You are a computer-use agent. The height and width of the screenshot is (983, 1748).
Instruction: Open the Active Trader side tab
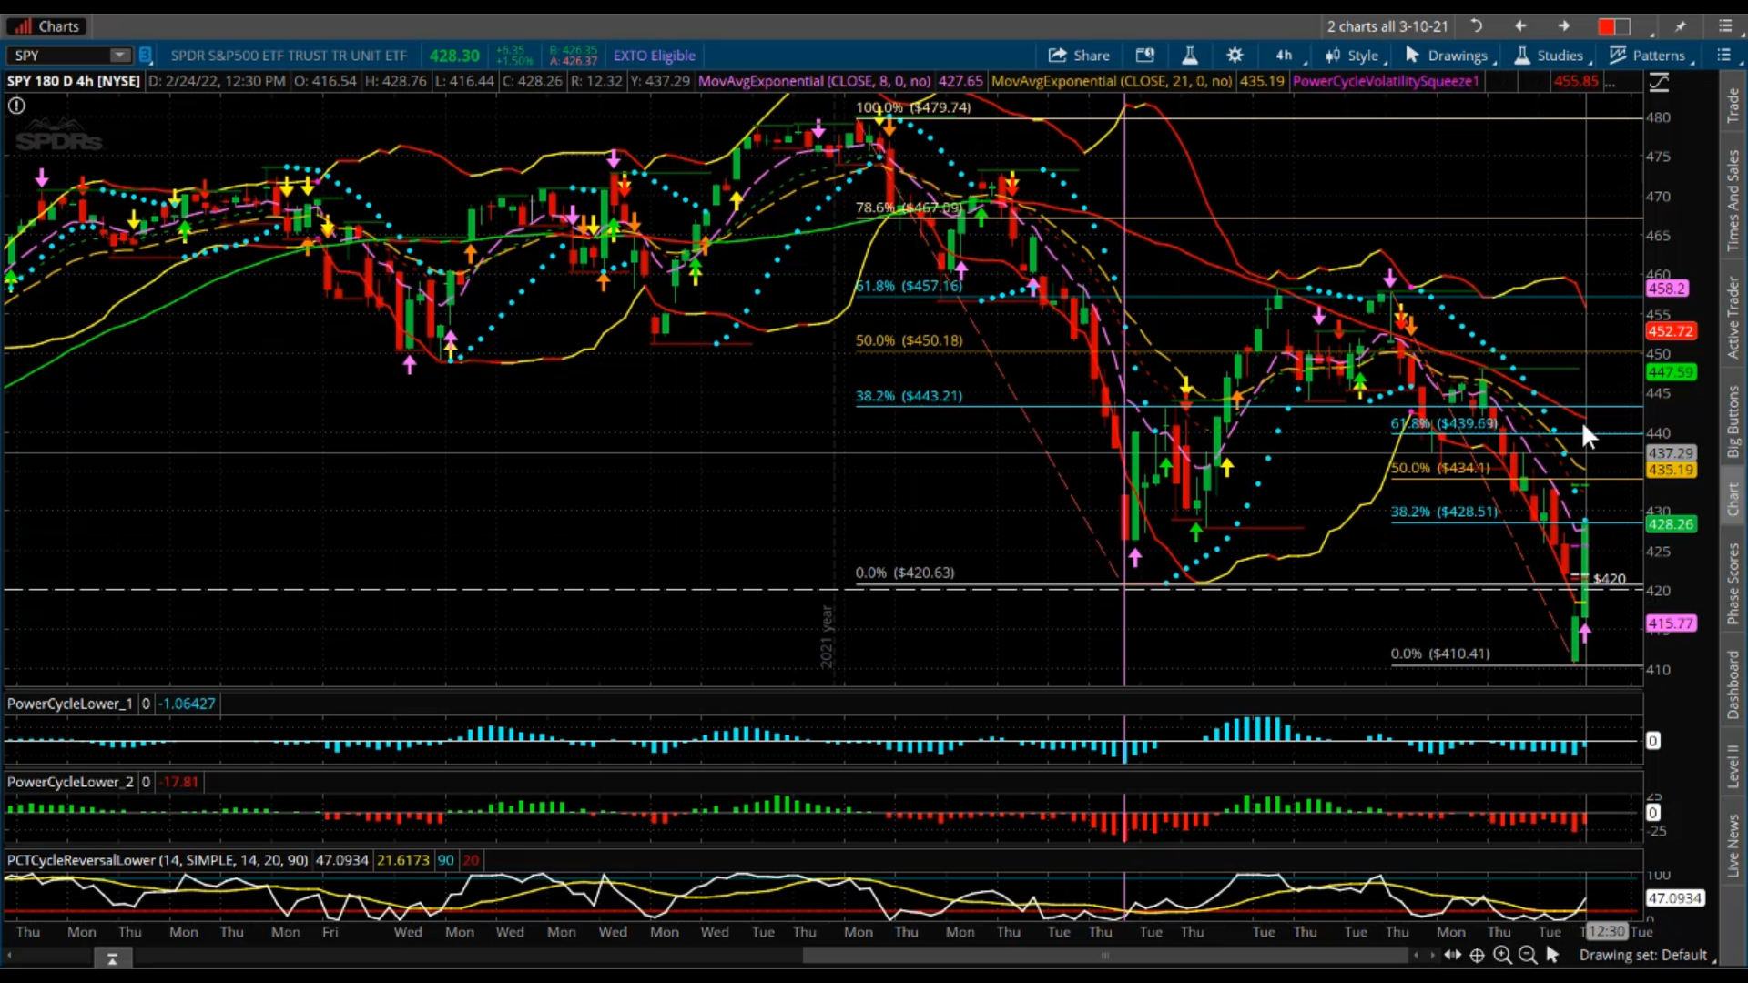click(1733, 318)
